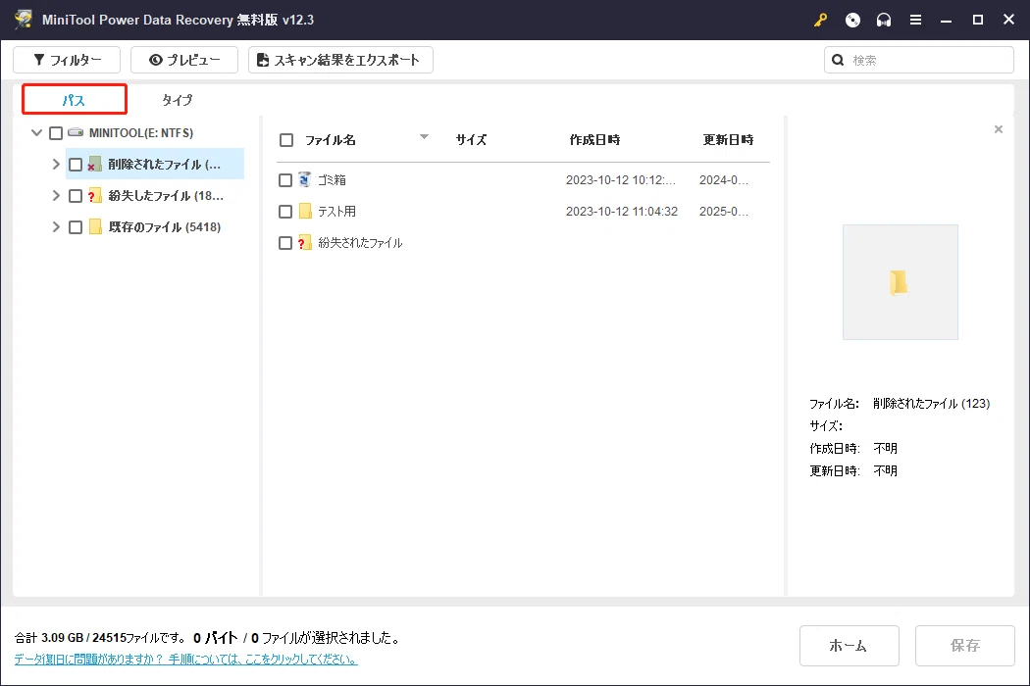The image size is (1030, 686).
Task: Click the 2025-0... modified date cell
Action: point(723,212)
